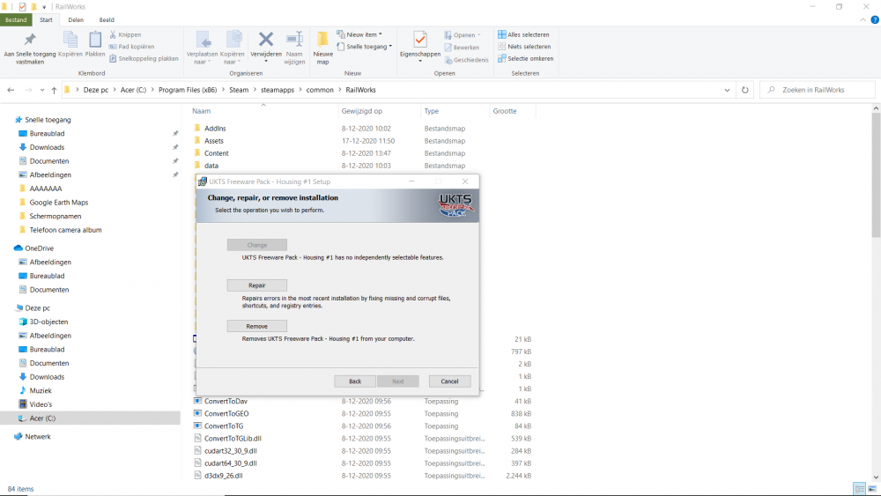Click Selectie omkeren in ribbon
This screenshot has height=496, width=881.
(525, 58)
